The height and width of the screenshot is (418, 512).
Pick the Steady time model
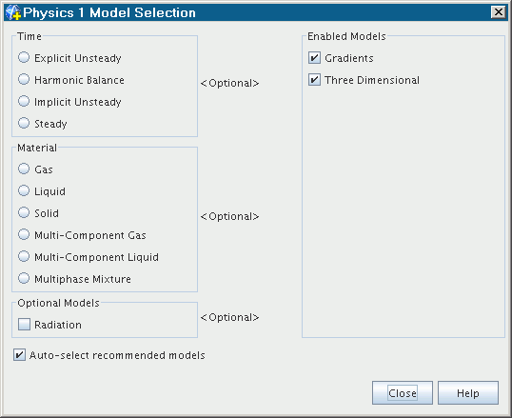pyautogui.click(x=24, y=123)
